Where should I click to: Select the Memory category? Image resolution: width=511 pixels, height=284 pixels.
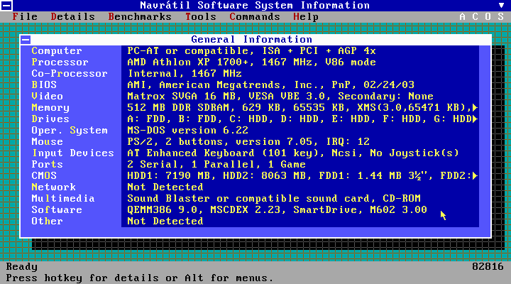coord(50,108)
